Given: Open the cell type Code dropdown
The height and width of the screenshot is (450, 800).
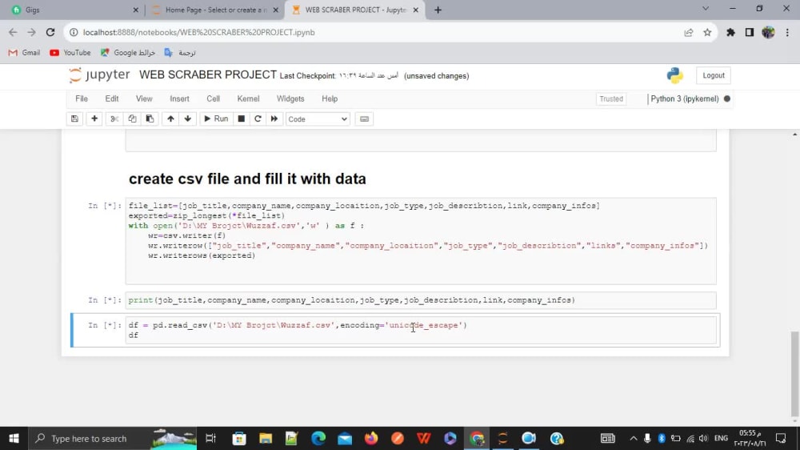Looking at the screenshot, I should click(x=318, y=119).
